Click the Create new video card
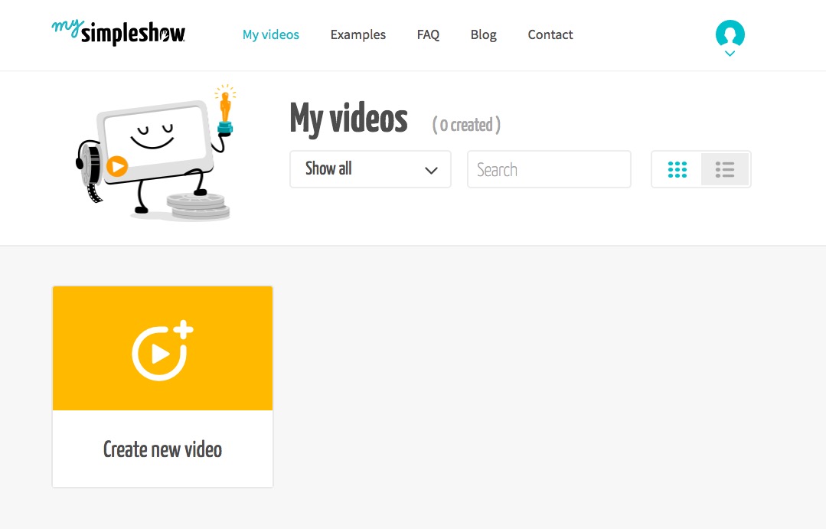Screen dimensions: 826x529 coord(162,386)
